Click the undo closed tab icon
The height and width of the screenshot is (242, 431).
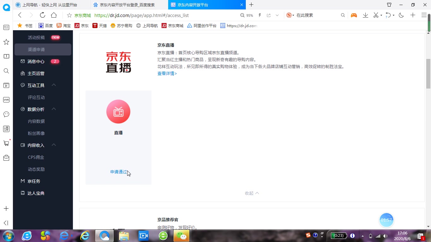click(x=388, y=15)
